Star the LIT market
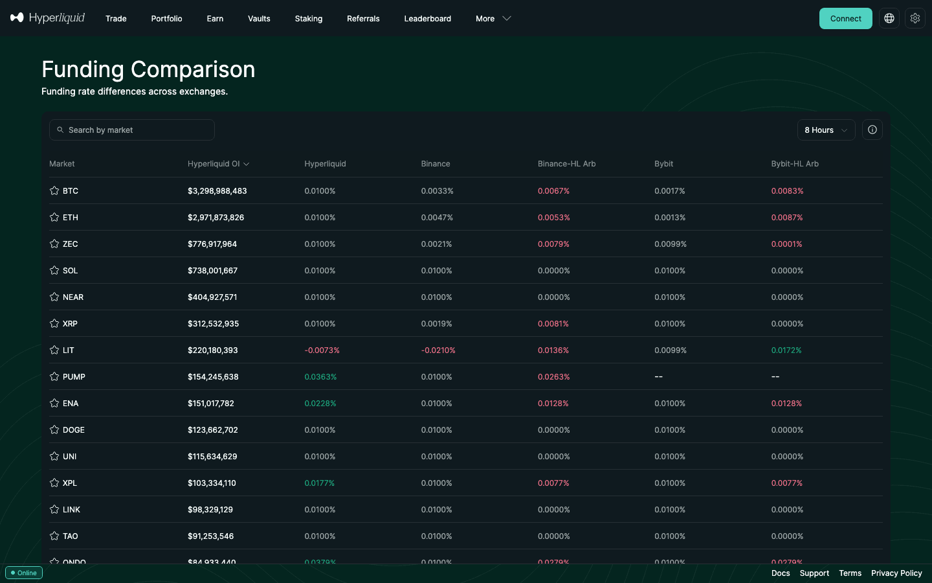932x583 pixels. tap(54, 350)
